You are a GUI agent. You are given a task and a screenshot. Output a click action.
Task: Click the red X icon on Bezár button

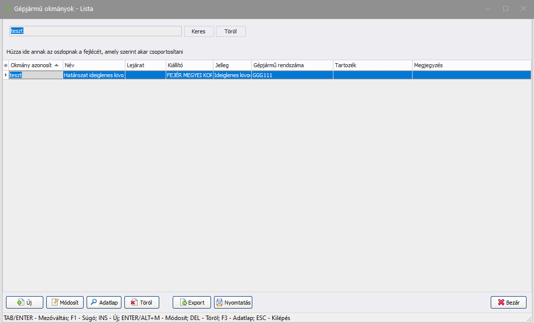pyautogui.click(x=501, y=303)
